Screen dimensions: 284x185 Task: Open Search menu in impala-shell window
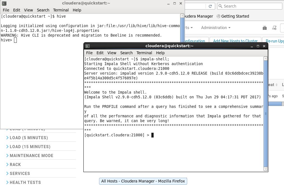point(126,53)
